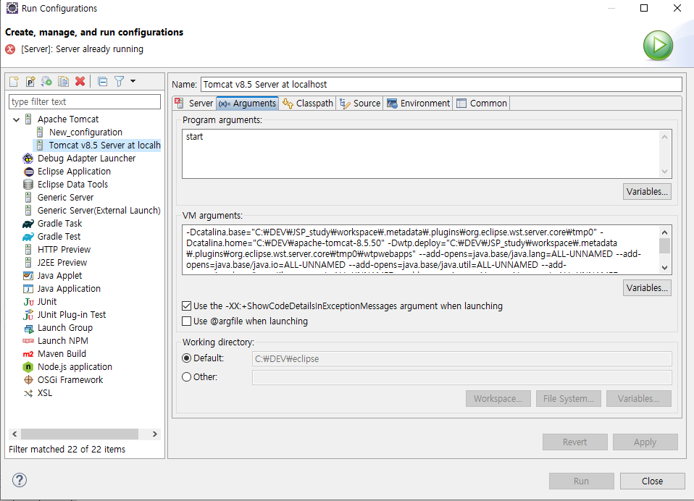Enable Use @argfile when launching
694x501 pixels.
187,321
